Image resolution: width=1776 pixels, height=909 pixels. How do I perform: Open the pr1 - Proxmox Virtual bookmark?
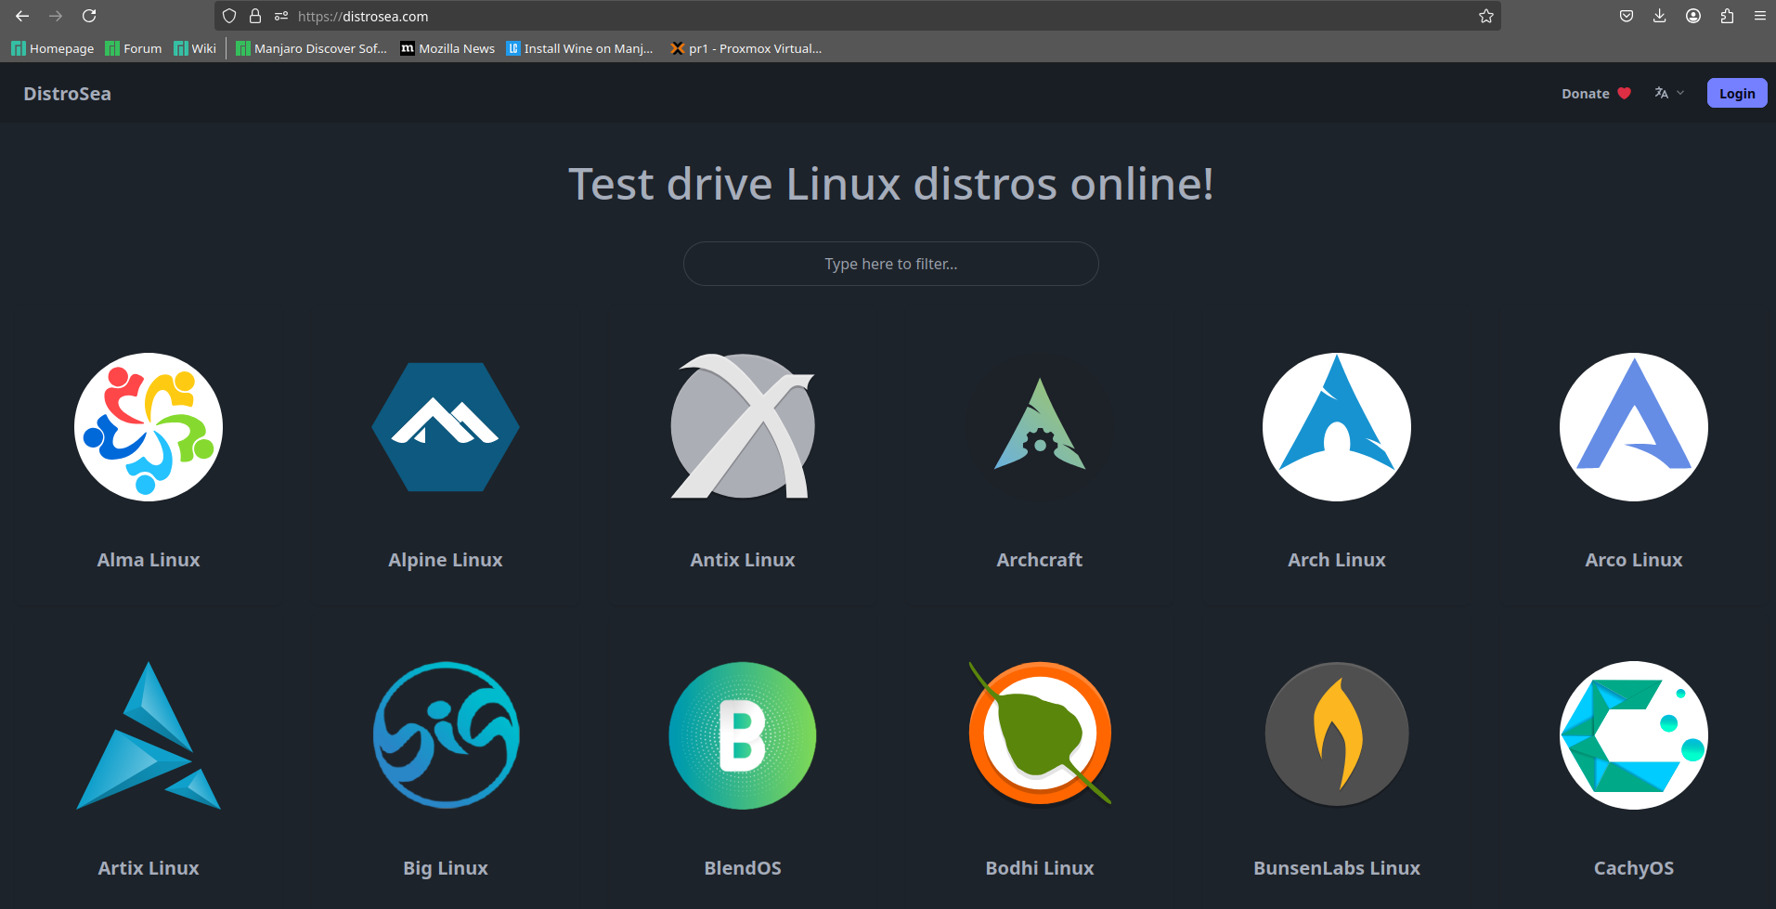(746, 48)
